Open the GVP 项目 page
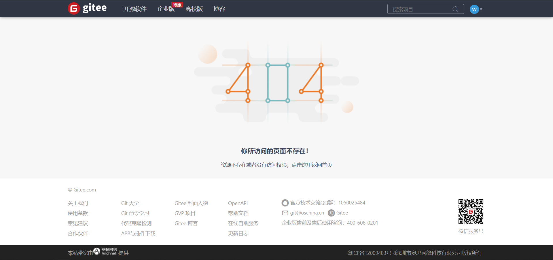 tap(185, 213)
